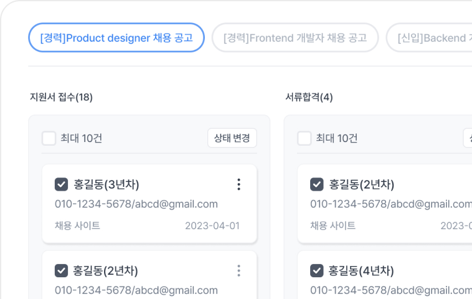Switch to [신입]Backend job posting tab
472x299 pixels.
[x=429, y=37]
